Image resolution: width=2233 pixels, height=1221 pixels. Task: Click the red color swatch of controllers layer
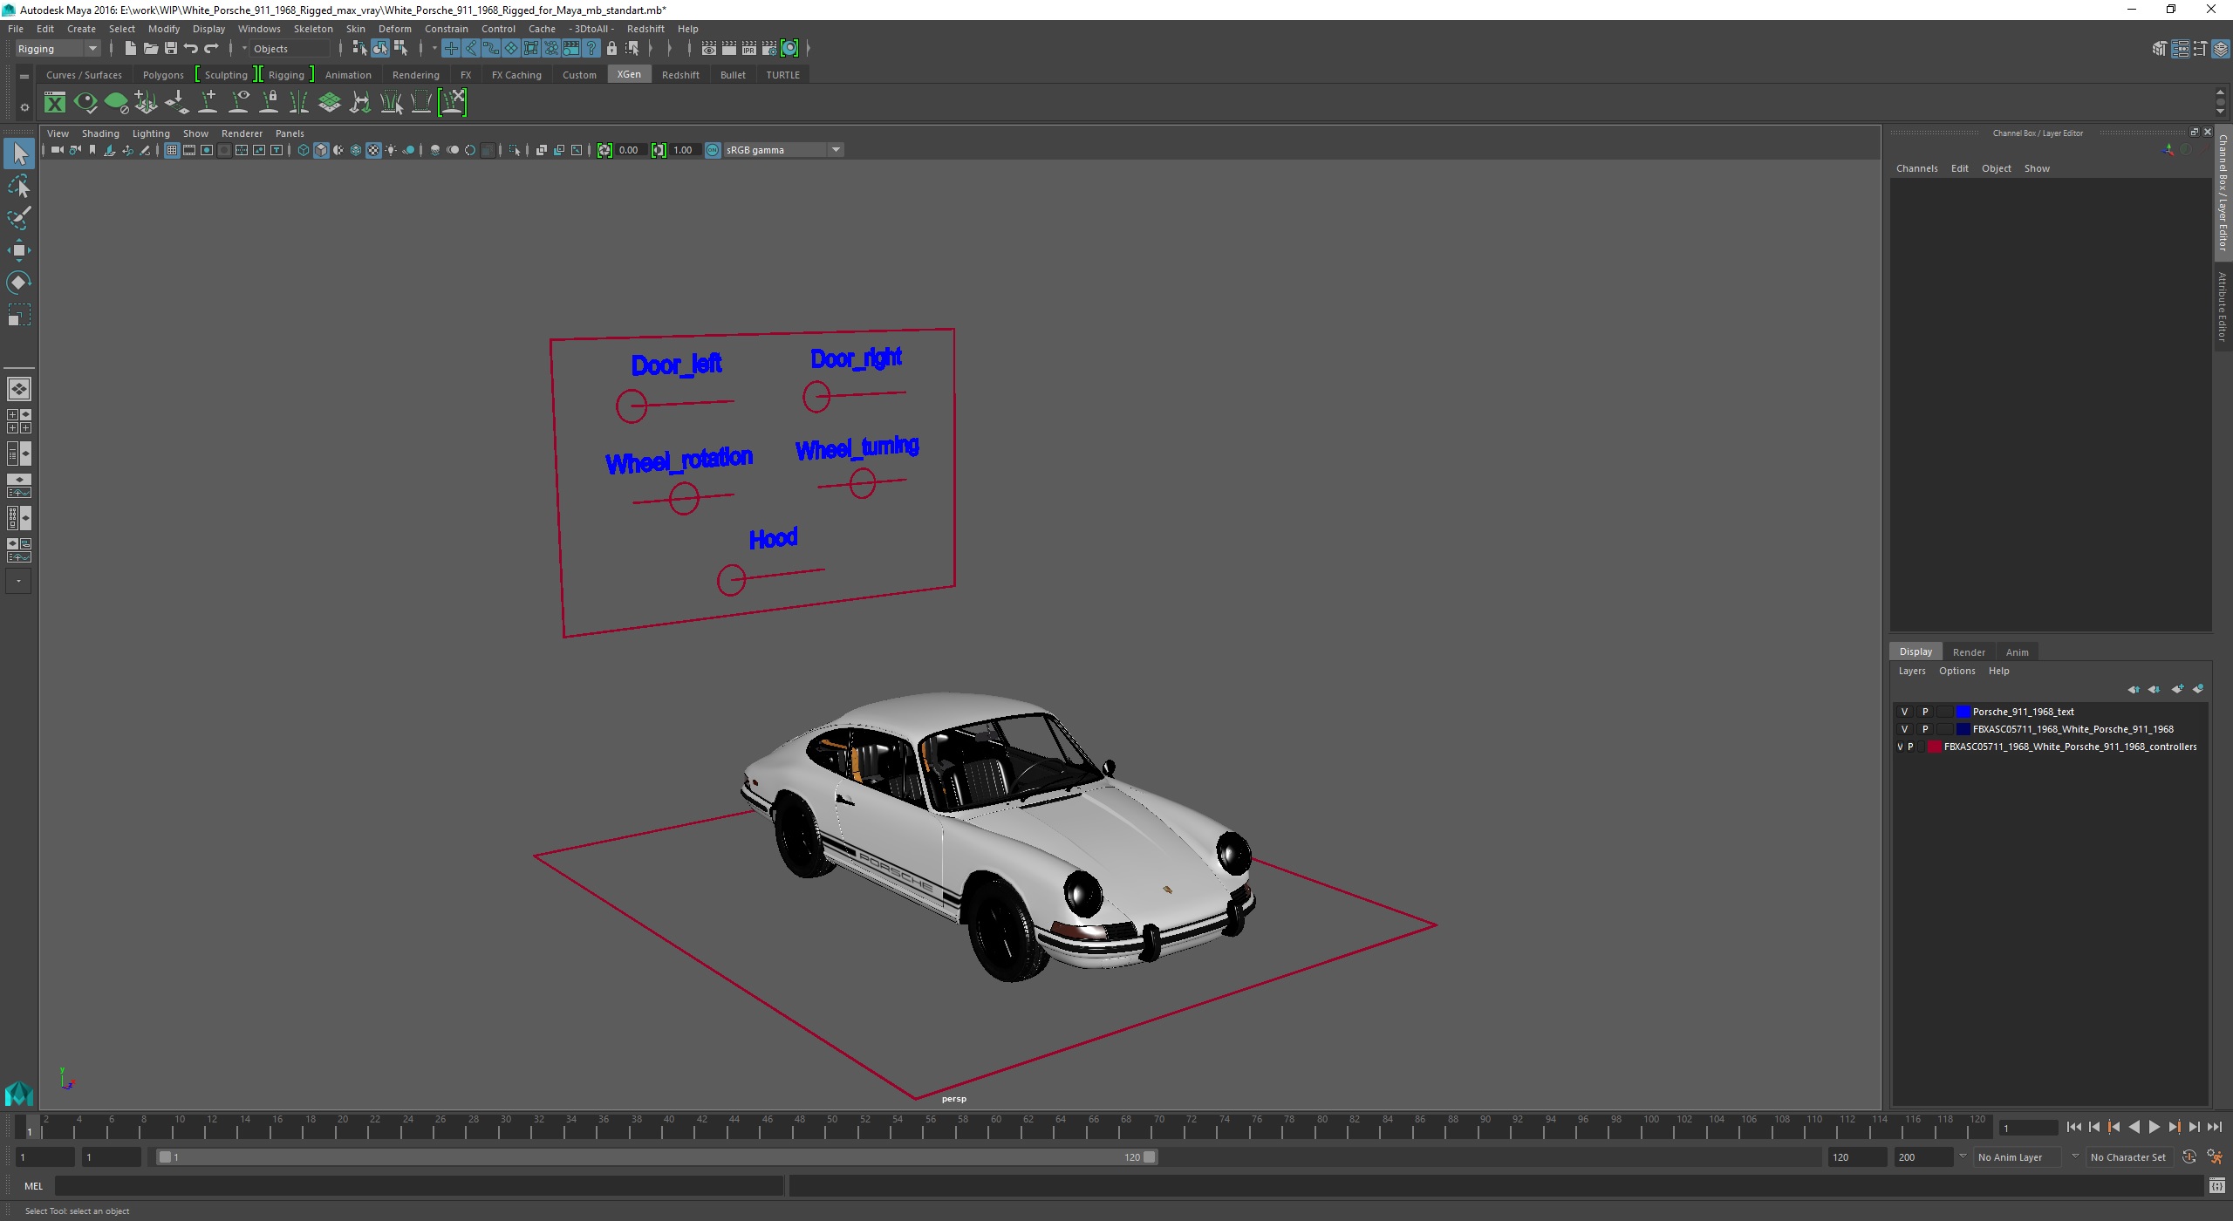click(1934, 747)
